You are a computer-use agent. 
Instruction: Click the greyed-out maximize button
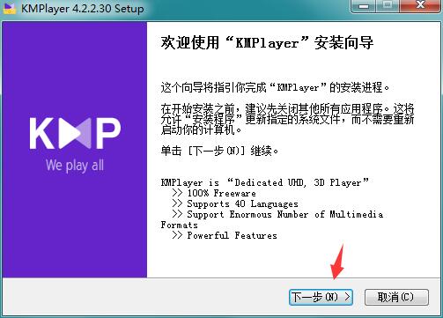(388, 6)
